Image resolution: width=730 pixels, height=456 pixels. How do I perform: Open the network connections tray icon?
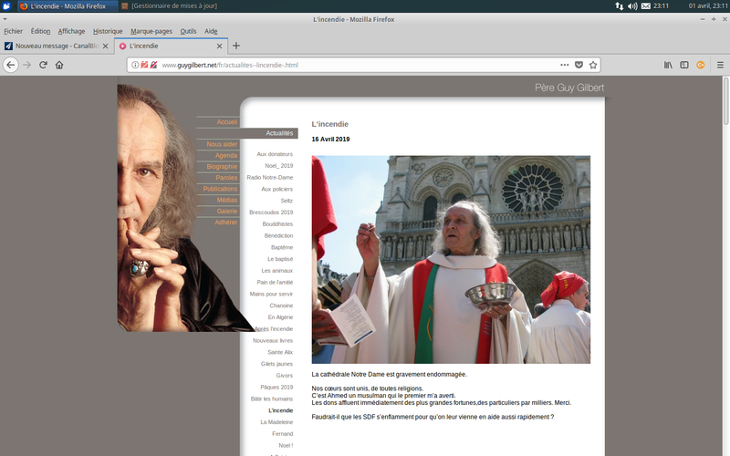tap(620, 6)
